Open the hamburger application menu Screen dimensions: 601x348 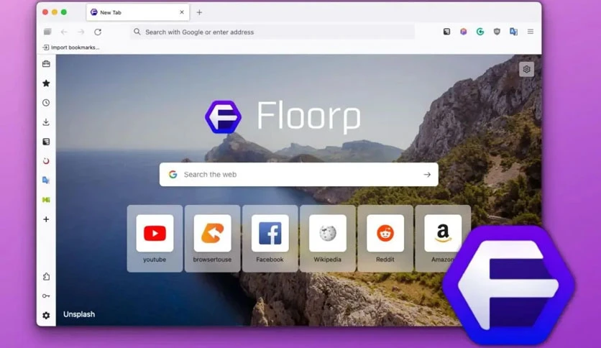(531, 32)
